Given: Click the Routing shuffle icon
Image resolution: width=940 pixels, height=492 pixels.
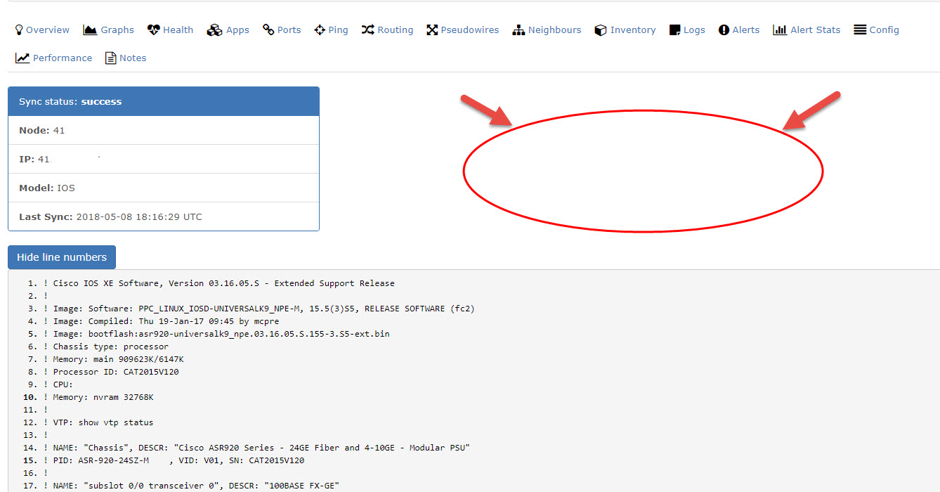Looking at the screenshot, I should [368, 30].
